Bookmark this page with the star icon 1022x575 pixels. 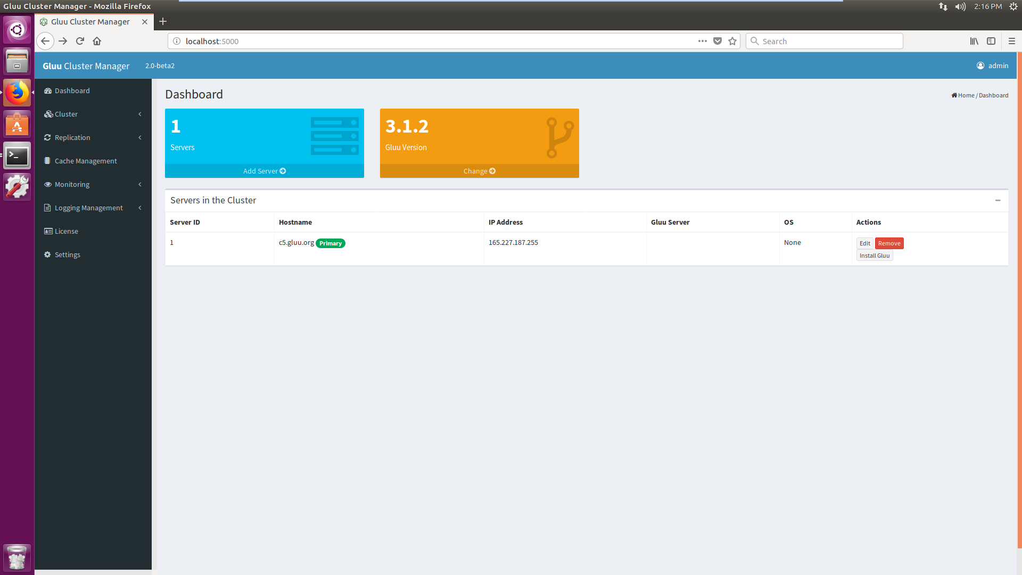click(x=732, y=41)
